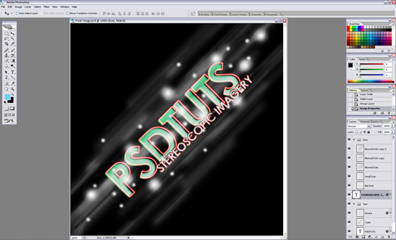Hide the Big Dots layer
396x240 pixels.
click(x=349, y=185)
